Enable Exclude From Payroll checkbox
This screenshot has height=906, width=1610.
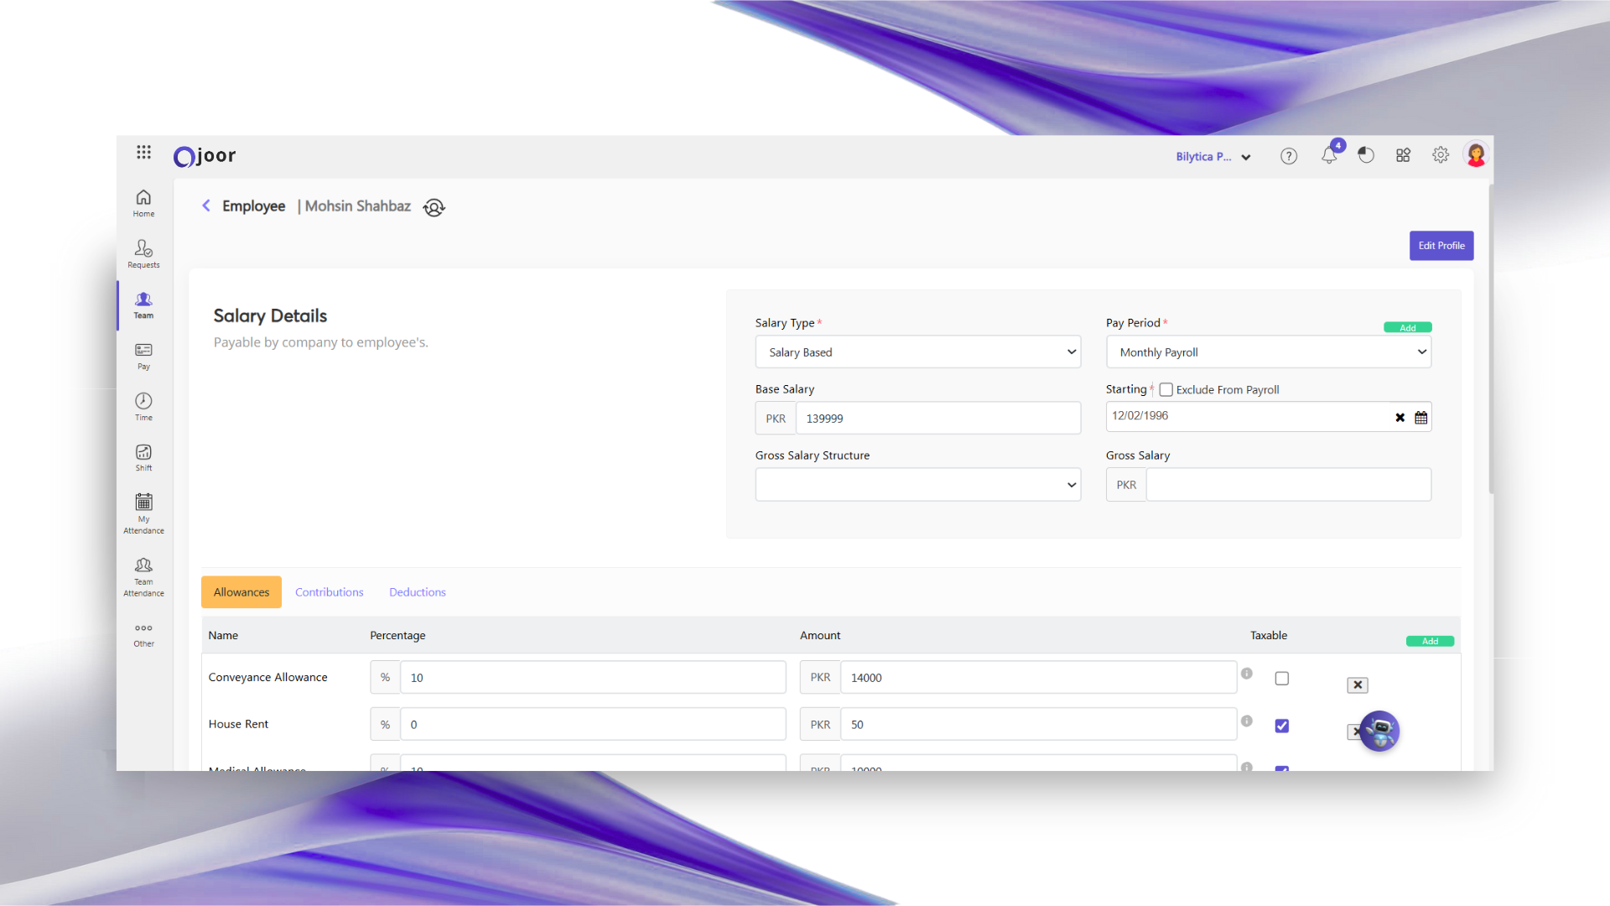pos(1166,390)
